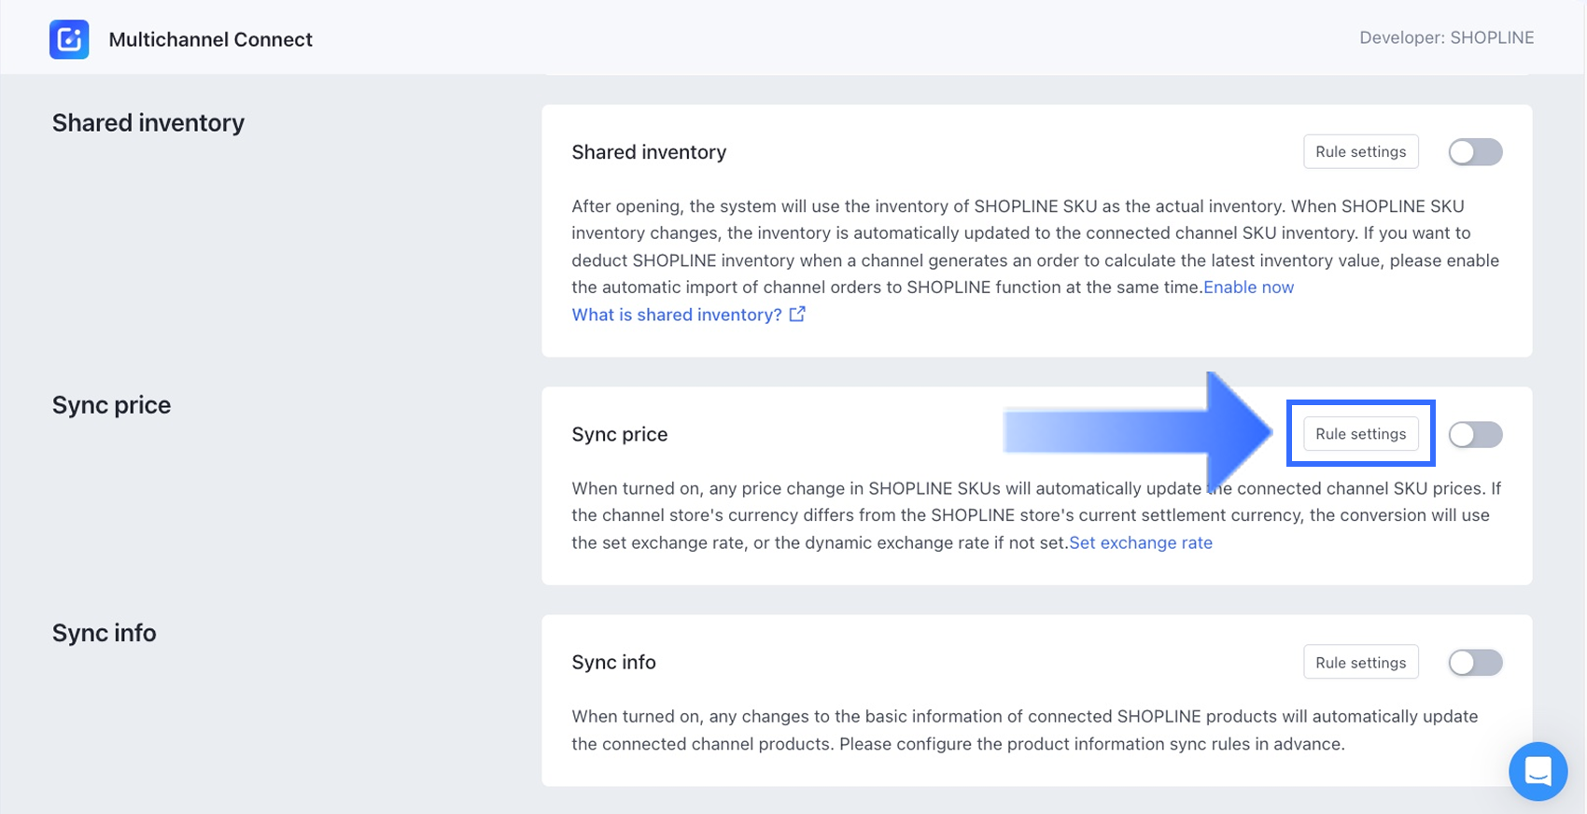Viewport: 1587px width, 814px height.
Task: Open Rule settings for Sync price
Action: coord(1360,434)
